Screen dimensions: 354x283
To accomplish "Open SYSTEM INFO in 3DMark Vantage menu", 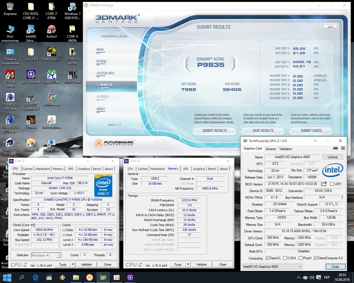I will tap(105, 73).
